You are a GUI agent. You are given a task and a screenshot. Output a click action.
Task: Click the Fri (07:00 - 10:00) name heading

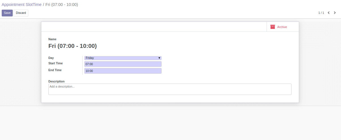(x=72, y=46)
